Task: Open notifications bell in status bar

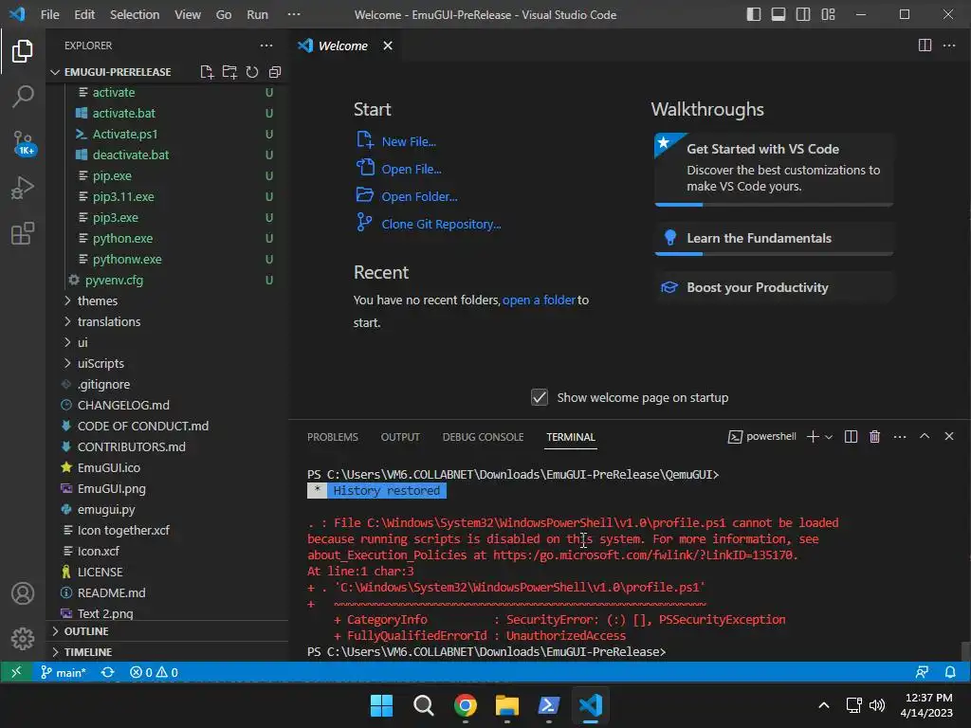Action: pos(950,672)
